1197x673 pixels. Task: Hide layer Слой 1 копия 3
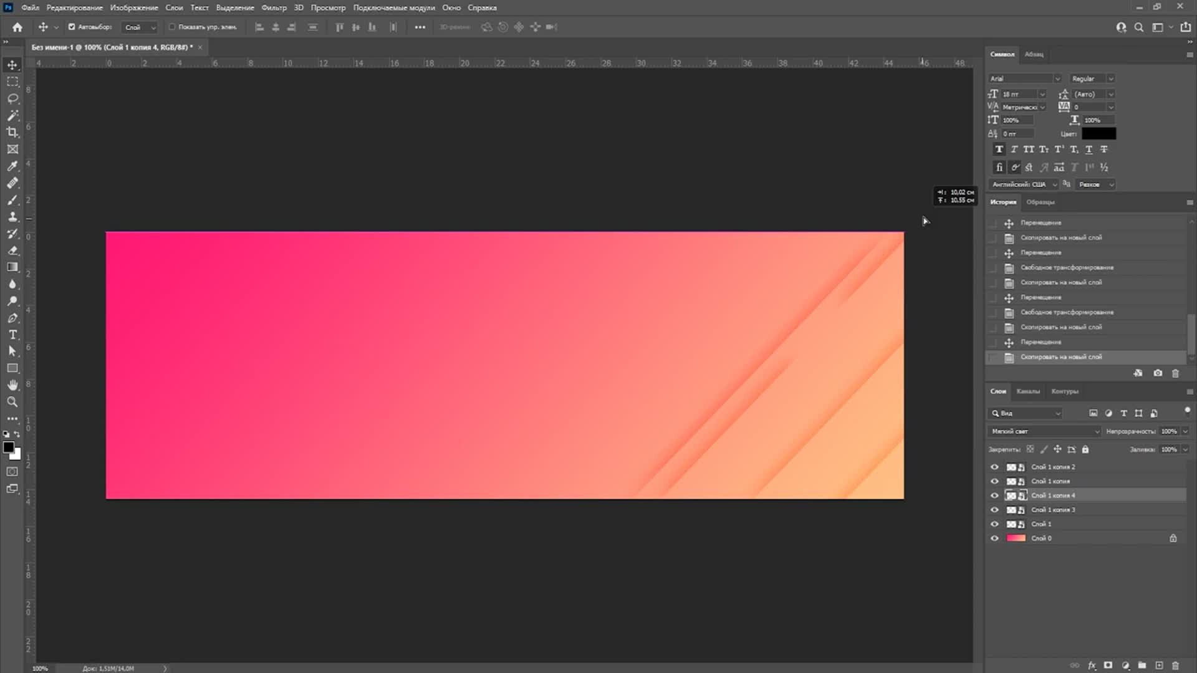pos(994,510)
